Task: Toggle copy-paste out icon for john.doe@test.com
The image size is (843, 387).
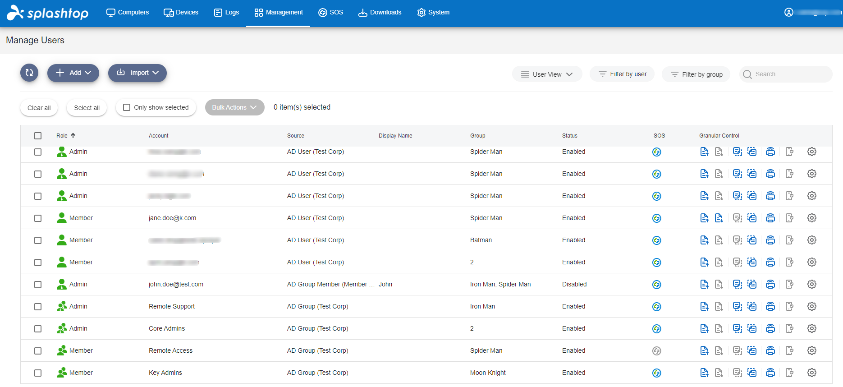Action: pos(738,284)
